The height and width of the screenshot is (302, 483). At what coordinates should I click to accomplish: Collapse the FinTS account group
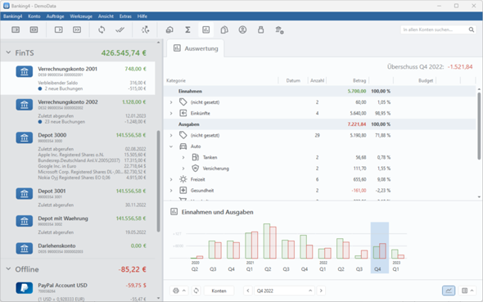click(x=8, y=52)
